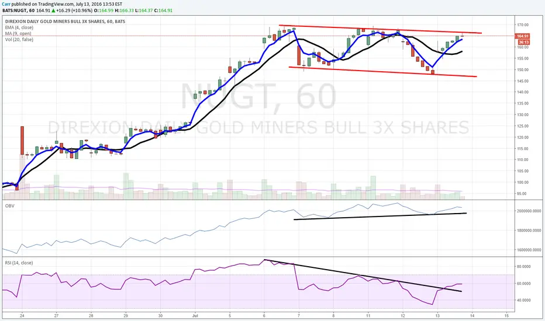Click the +16.29 (+10.96%) change value

click(x=74, y=11)
